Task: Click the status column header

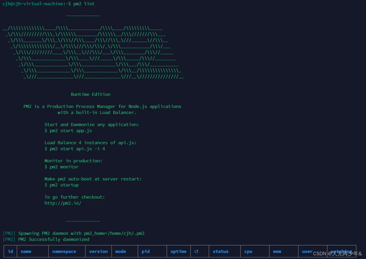Action: point(220,251)
